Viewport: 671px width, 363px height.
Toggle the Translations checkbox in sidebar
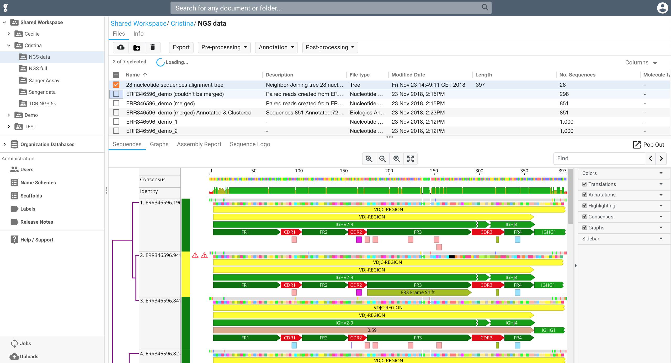point(585,184)
